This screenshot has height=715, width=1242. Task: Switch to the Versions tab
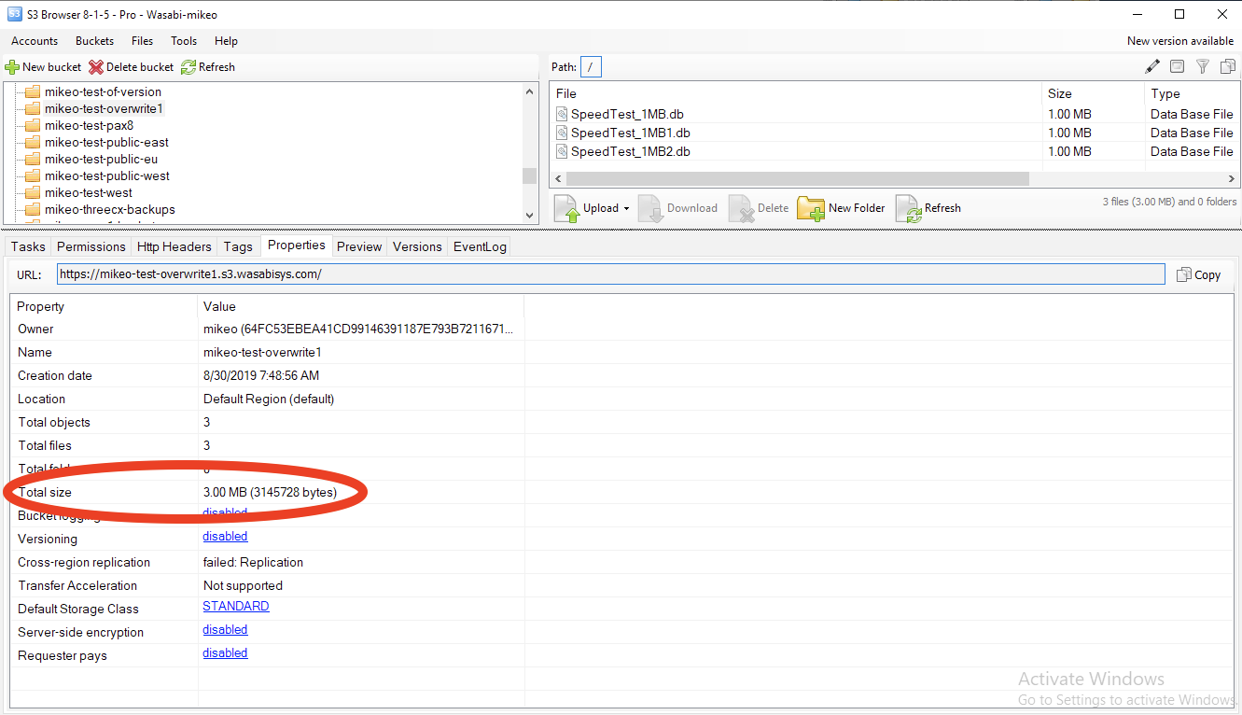(x=417, y=246)
